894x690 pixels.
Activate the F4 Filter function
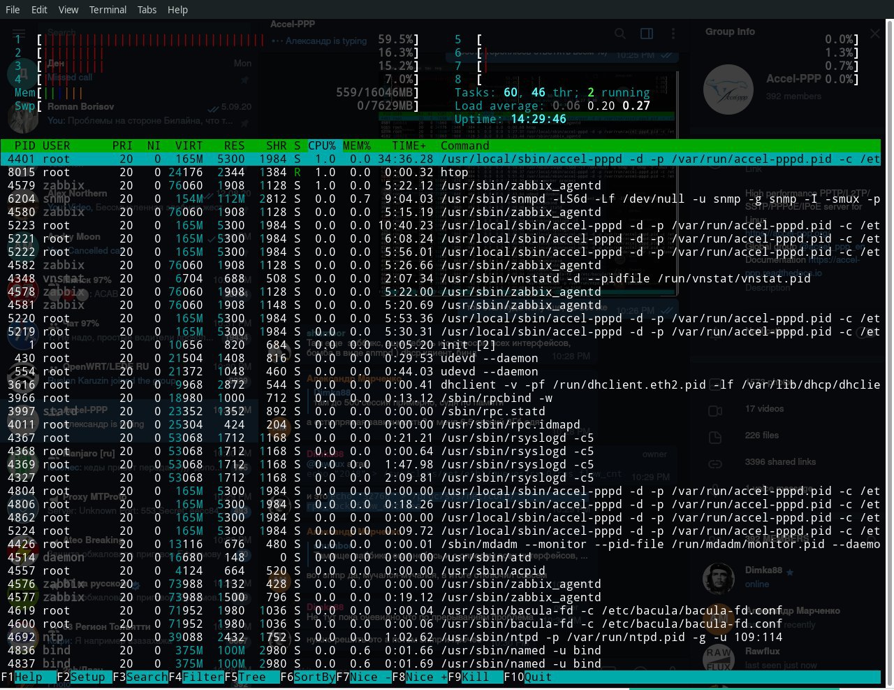pyautogui.click(x=203, y=677)
